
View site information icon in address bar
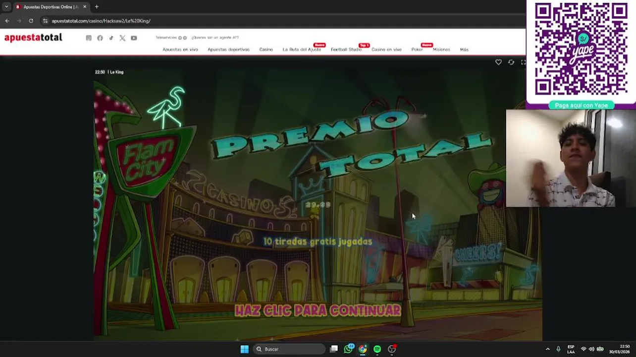(45, 21)
